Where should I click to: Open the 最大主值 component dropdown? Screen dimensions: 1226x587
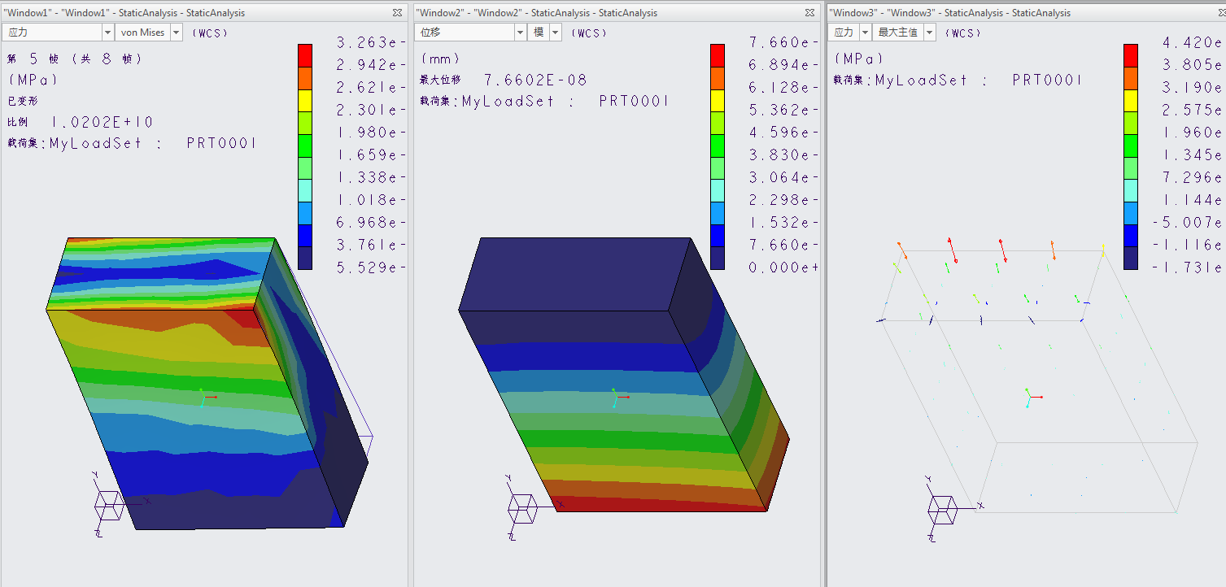(929, 33)
